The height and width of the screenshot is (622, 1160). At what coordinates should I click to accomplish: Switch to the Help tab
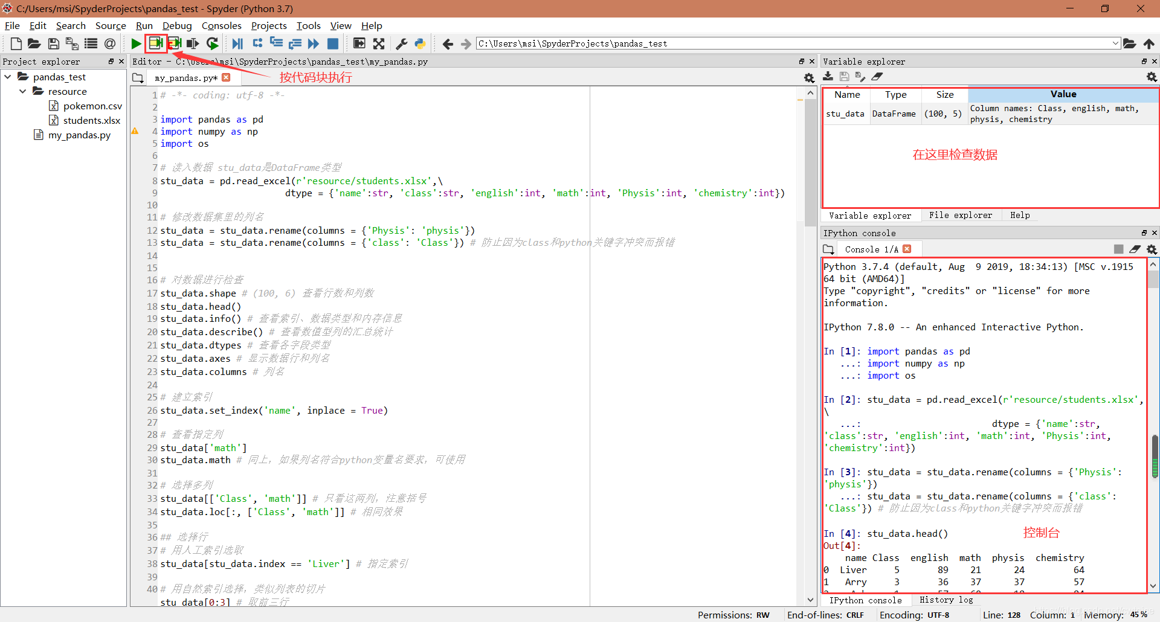point(1020,215)
